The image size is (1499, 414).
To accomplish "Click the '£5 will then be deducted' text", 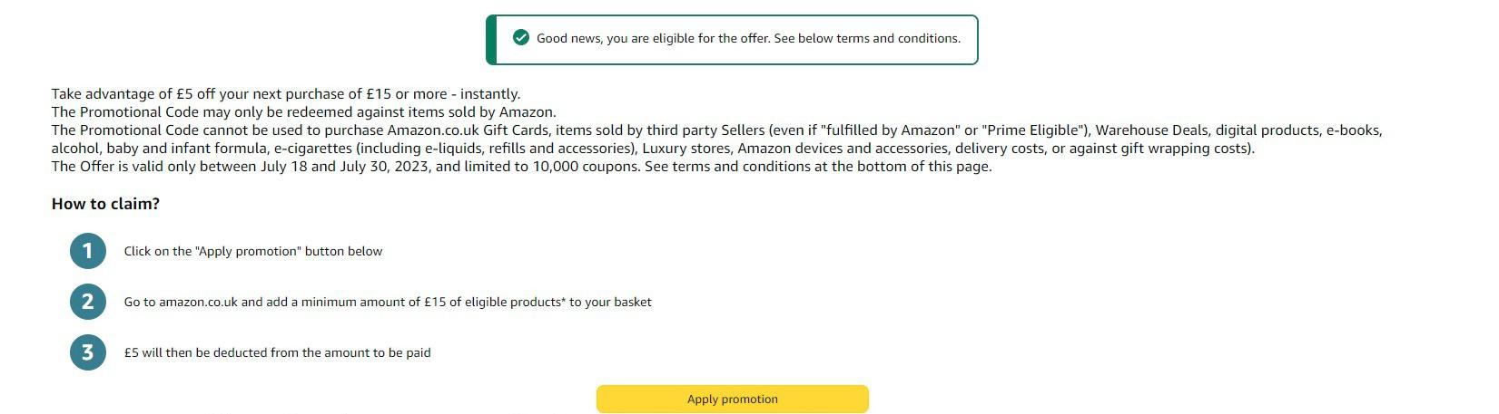I will 277,352.
